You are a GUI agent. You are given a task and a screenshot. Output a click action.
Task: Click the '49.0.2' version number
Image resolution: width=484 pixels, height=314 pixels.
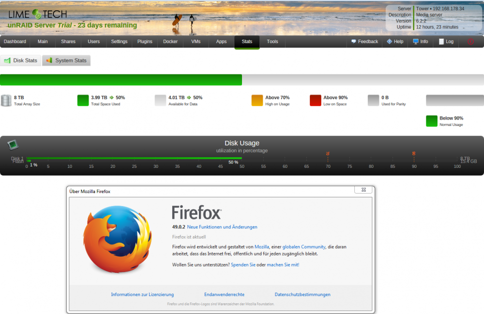pyautogui.click(x=179, y=227)
